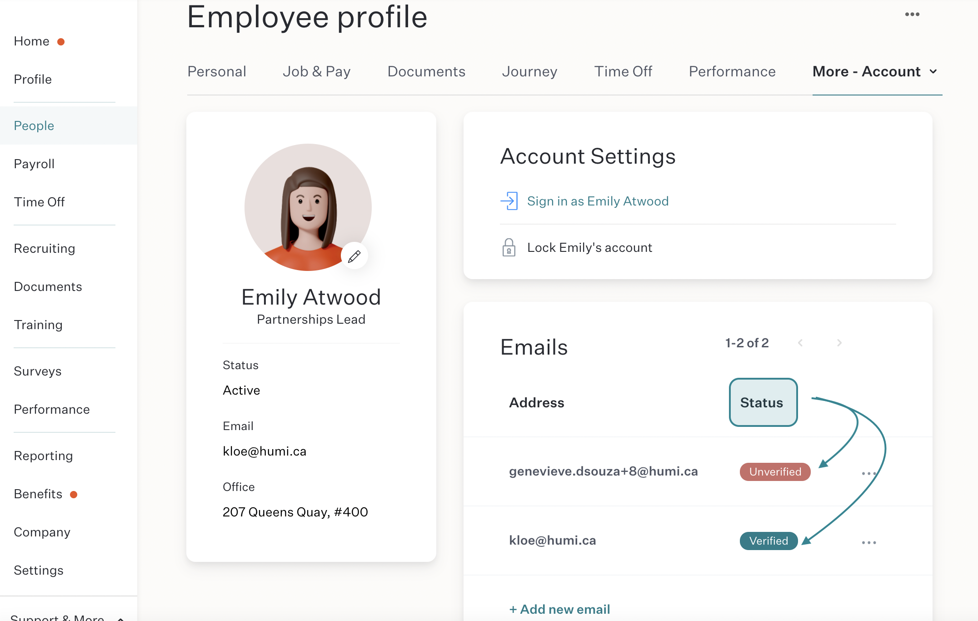This screenshot has height=621, width=978.
Task: Click the Verified status badge
Action: pyautogui.click(x=768, y=541)
